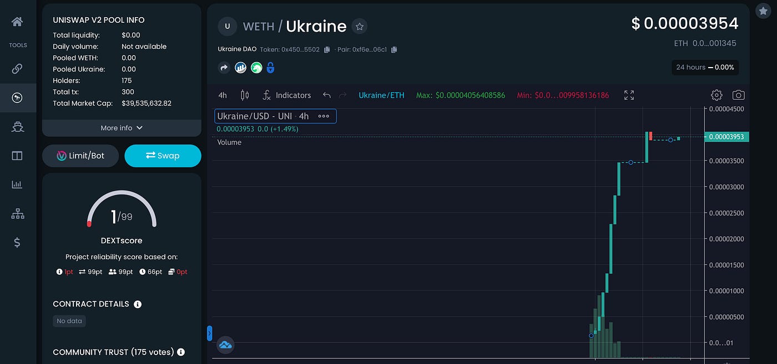Click the U token avatar
Image resolution: width=777 pixels, height=364 pixels.
pyautogui.click(x=227, y=26)
